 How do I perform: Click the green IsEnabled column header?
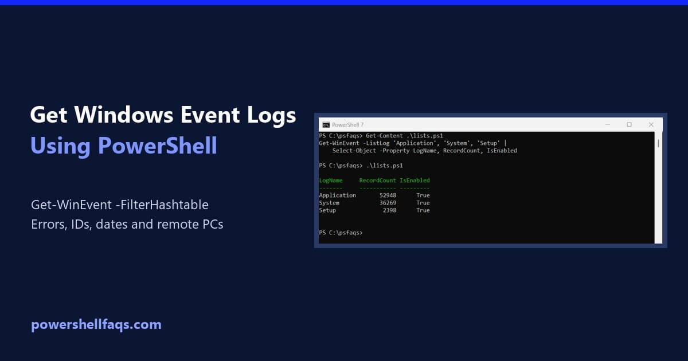pos(415,180)
